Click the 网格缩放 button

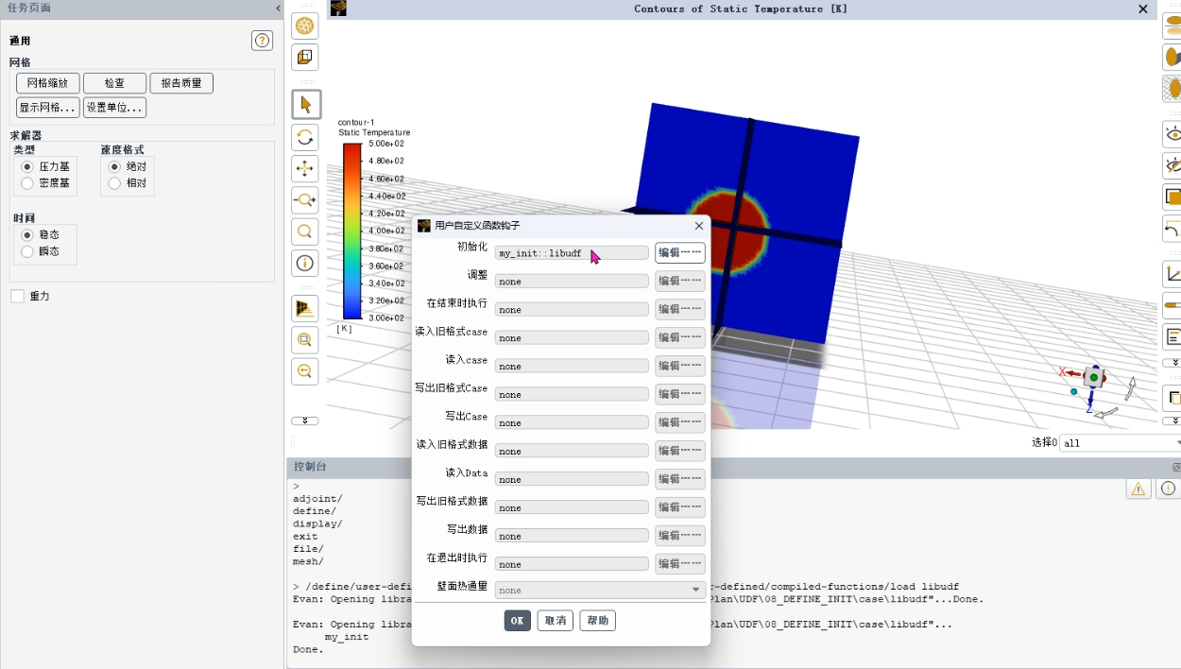pyautogui.click(x=48, y=83)
